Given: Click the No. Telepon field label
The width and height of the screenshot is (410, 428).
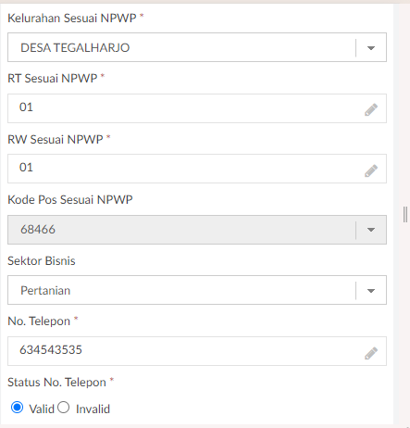Looking at the screenshot, I should 39,321.
